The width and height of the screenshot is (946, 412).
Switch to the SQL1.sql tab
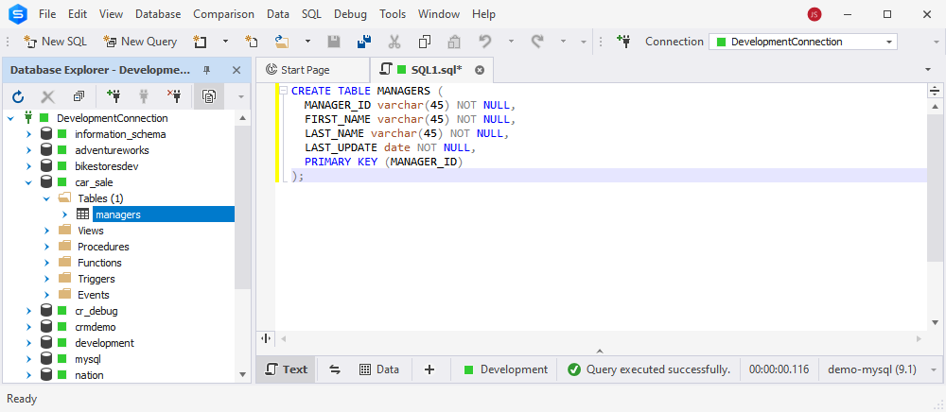pyautogui.click(x=429, y=70)
